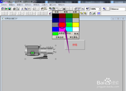Click the font style A-B icon
This screenshot has width=126, height=91.
pyautogui.click(x=61, y=9)
